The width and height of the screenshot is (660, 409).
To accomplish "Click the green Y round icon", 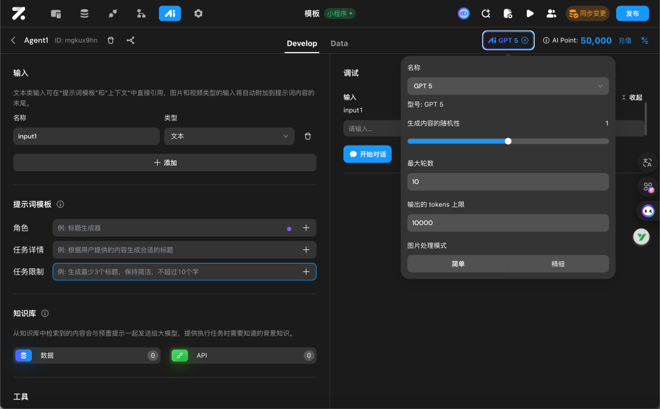I will pos(641,237).
